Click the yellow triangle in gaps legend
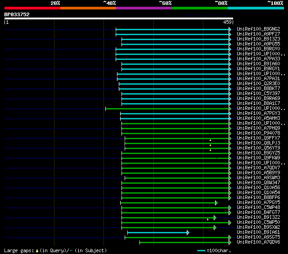 37,250
